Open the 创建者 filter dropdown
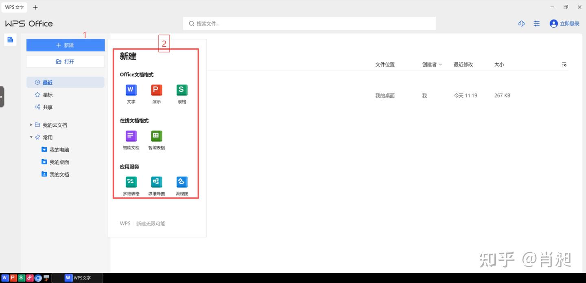This screenshot has height=283, width=586. point(432,64)
